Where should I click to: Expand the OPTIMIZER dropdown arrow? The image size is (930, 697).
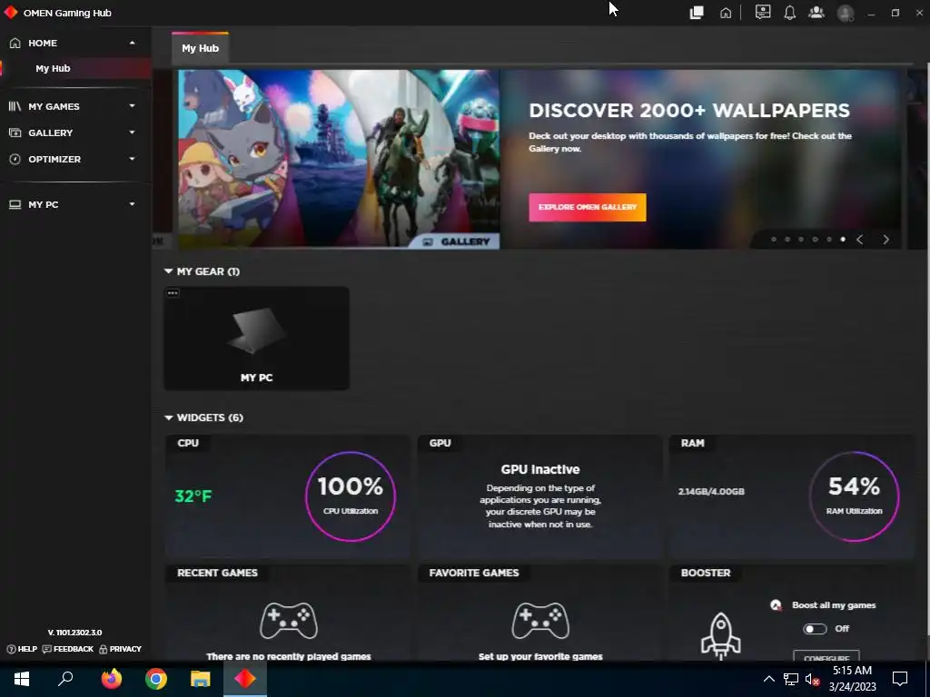pyautogui.click(x=132, y=159)
